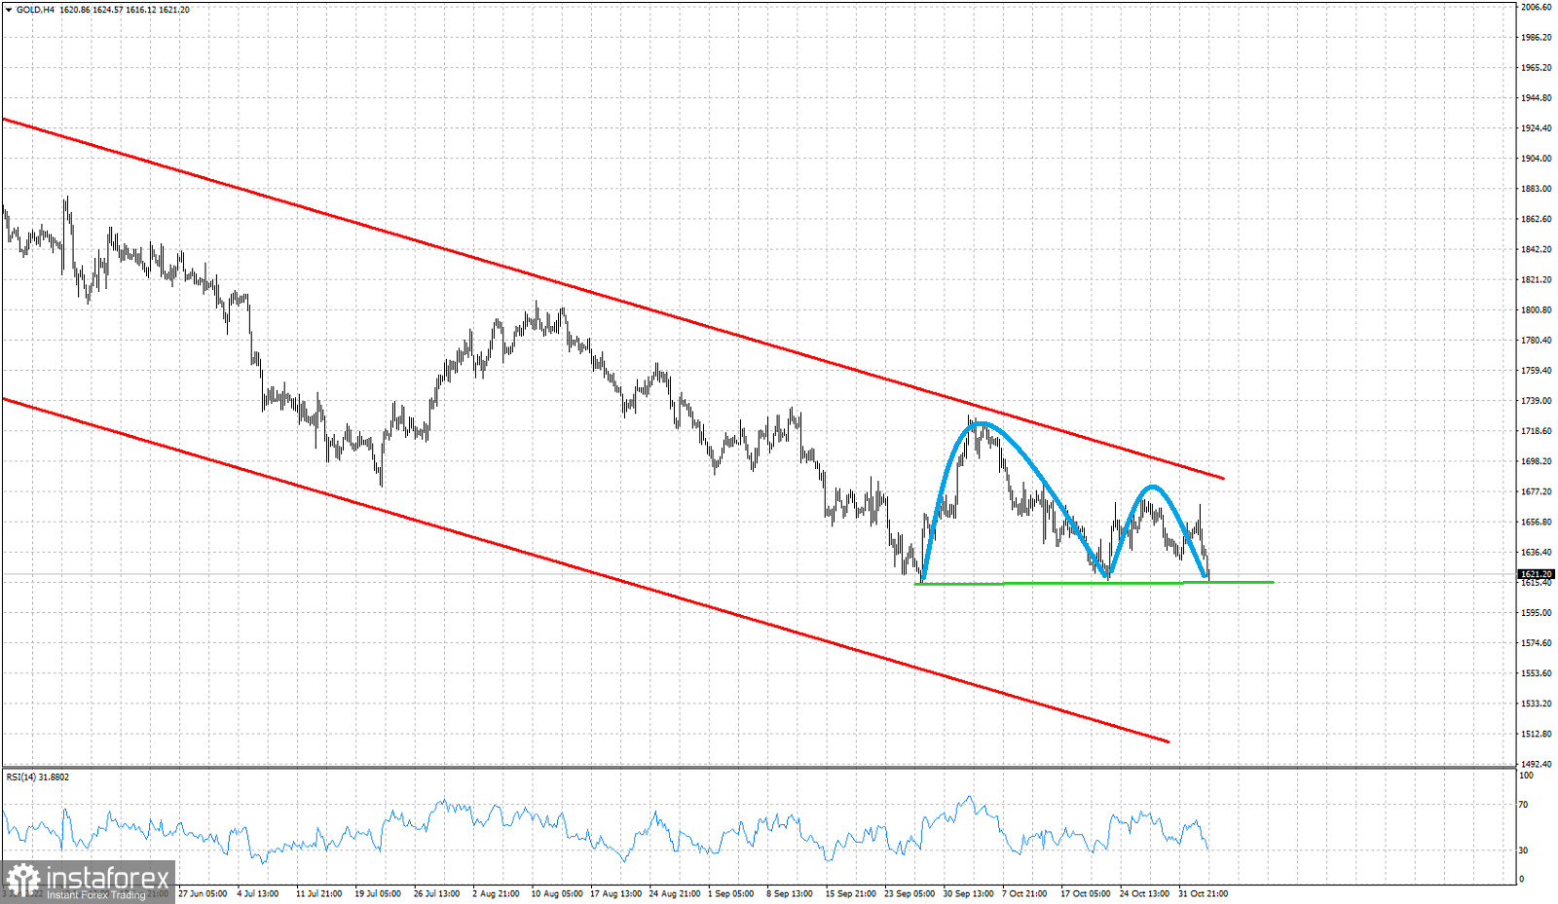The image size is (1558, 904).
Task: Click the 1739.00 price axis label
Action: pyautogui.click(x=1537, y=400)
